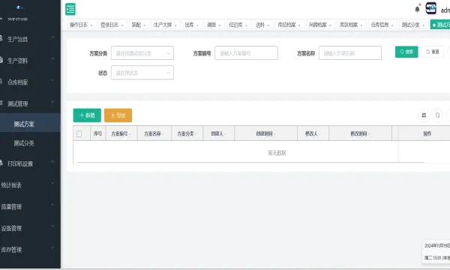Expand the 库存管理 sidebar menu
The height and width of the screenshot is (270, 450).
tap(30, 250)
